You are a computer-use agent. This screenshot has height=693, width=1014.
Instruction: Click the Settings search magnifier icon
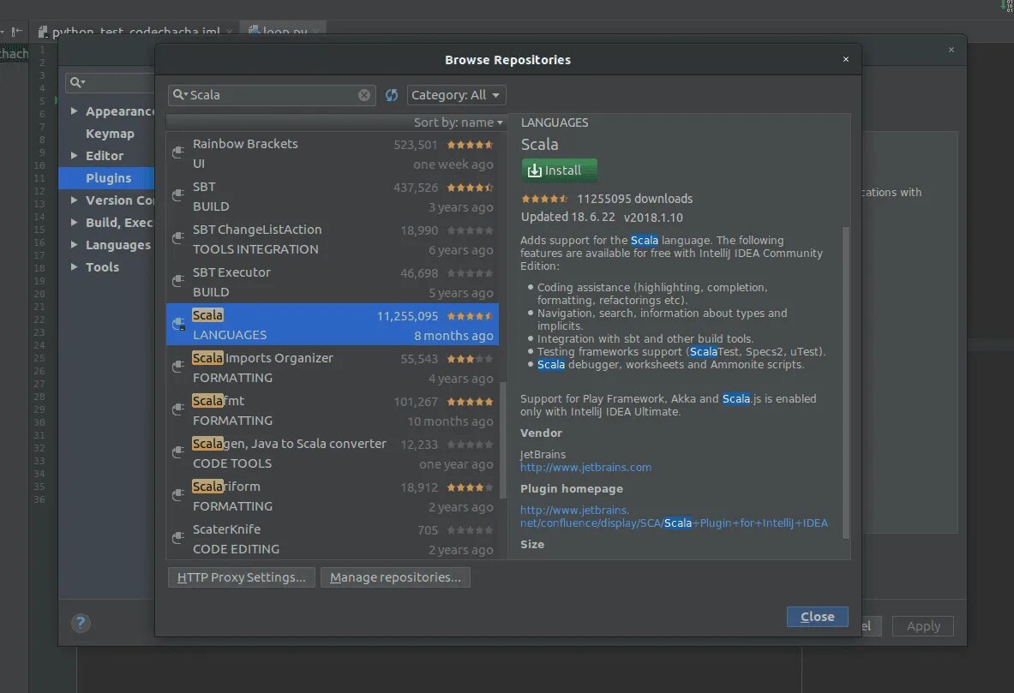(x=78, y=82)
